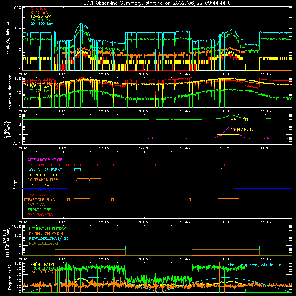Pick the cyan 50-100 keV legend label
The image size is (296, 296).
(42, 24)
